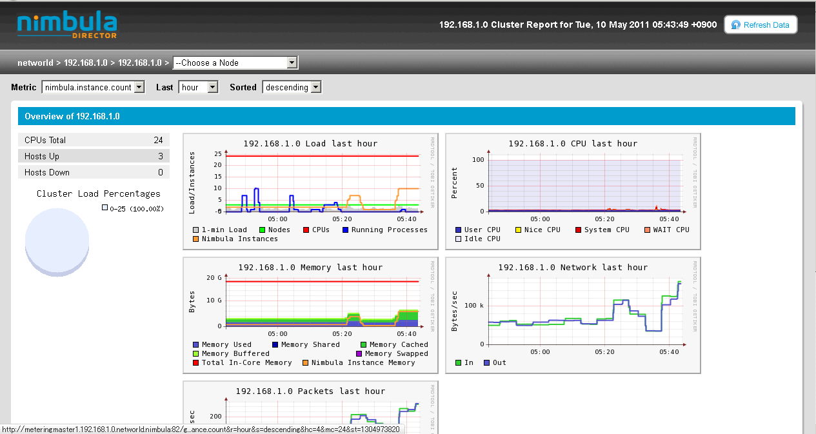Click the purple Memory Swapped legend swatch
This screenshot has height=434, width=816.
coord(359,354)
